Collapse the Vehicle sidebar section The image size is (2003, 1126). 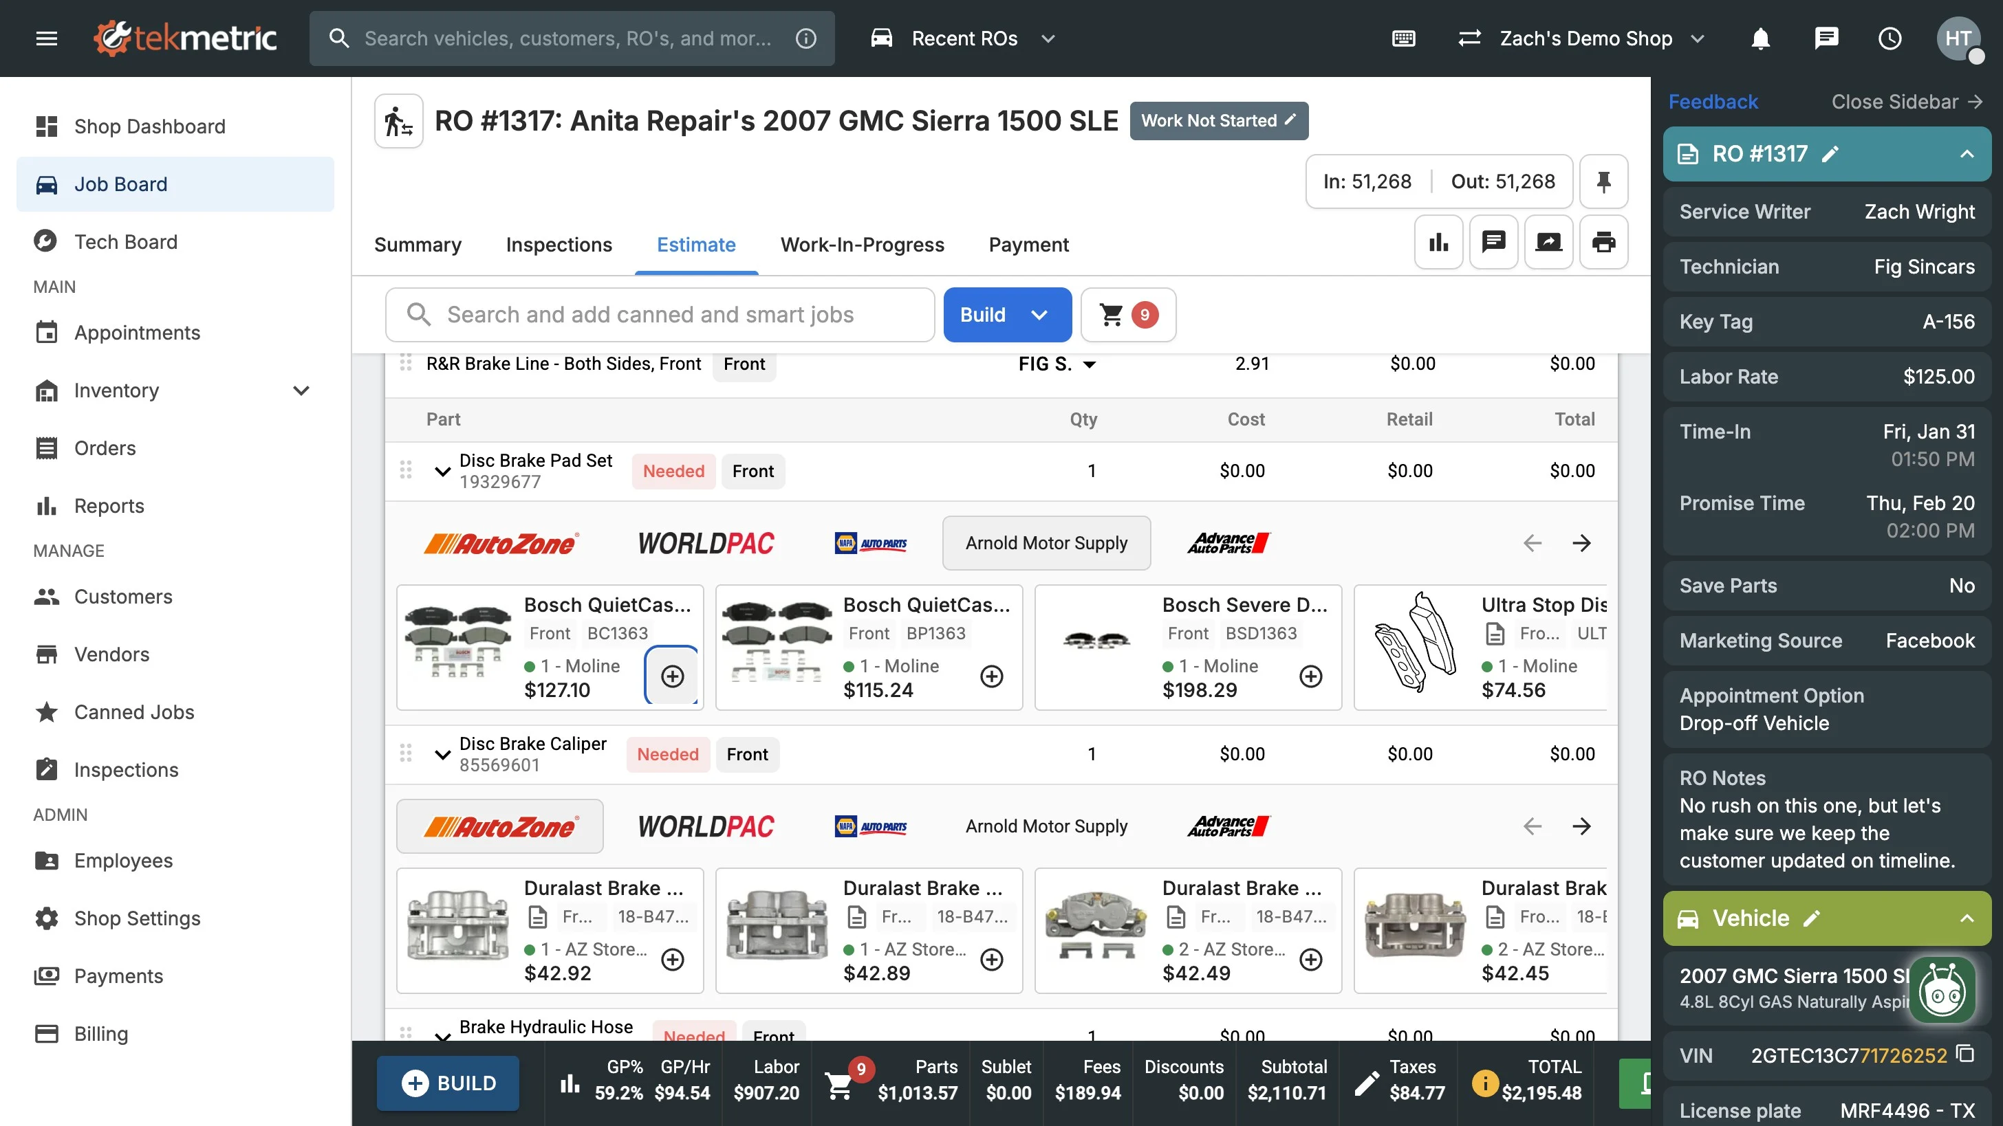click(1967, 918)
